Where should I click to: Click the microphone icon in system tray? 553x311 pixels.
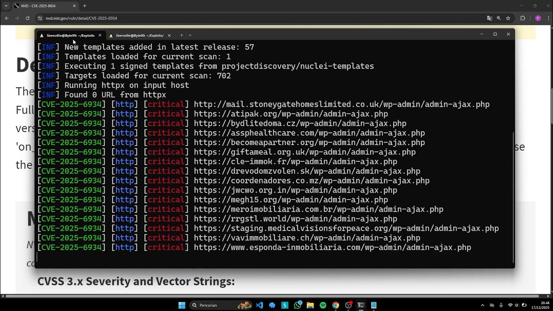[x=501, y=305]
